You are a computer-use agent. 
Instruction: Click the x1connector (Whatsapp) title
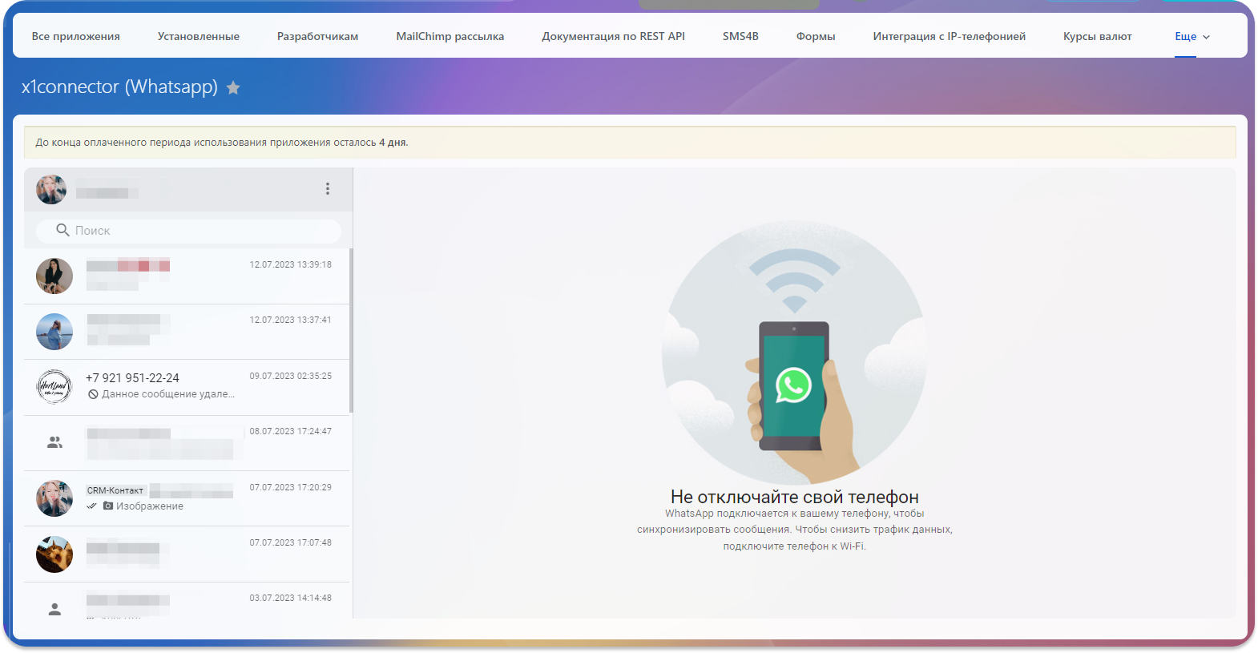click(120, 87)
